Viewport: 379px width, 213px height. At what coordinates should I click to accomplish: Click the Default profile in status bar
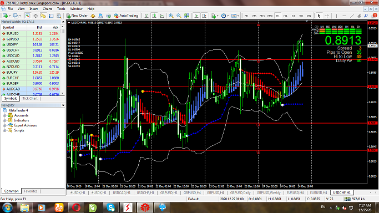[x=193, y=199]
